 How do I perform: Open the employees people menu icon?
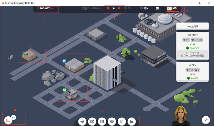[x=112, y=121]
